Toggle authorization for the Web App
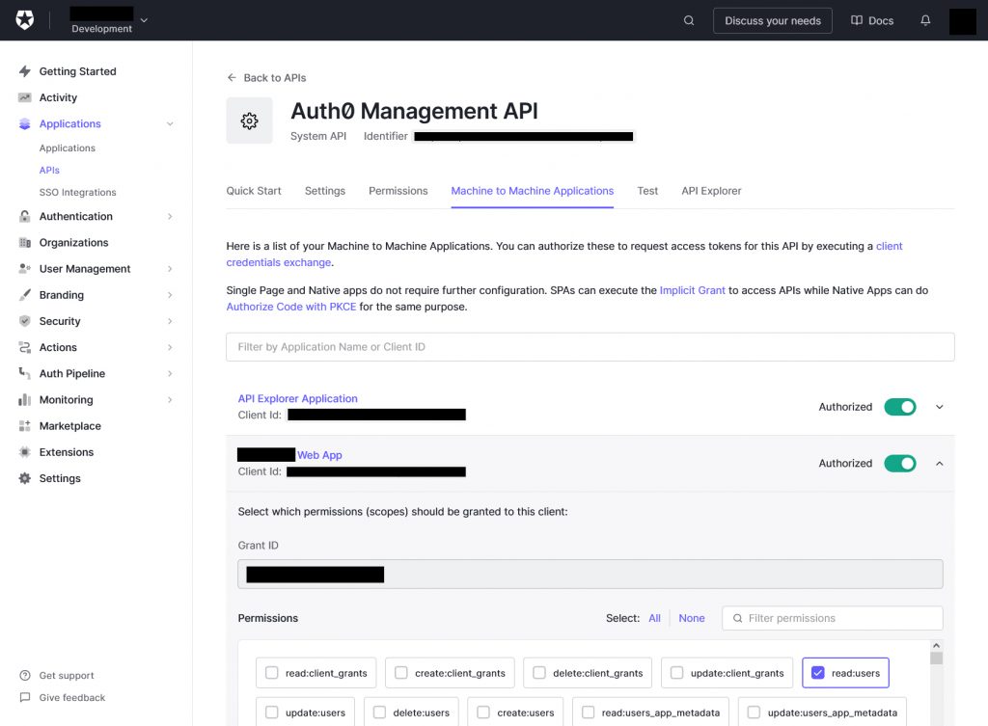This screenshot has height=726, width=988. 900,464
